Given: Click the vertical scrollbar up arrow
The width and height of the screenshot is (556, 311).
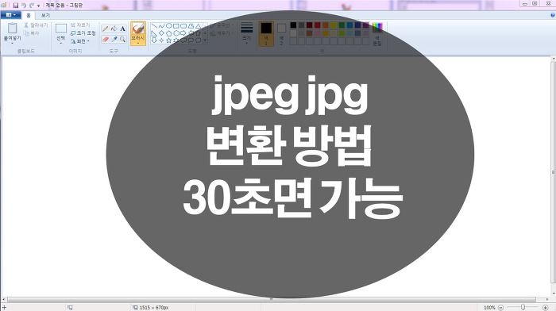Looking at the screenshot, I should click(x=553, y=59).
